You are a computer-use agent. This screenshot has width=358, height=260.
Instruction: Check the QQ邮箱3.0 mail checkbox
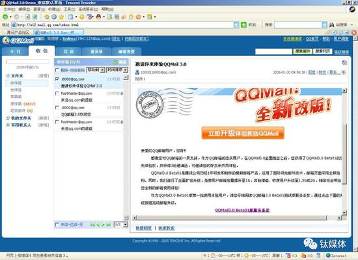tap(57, 107)
